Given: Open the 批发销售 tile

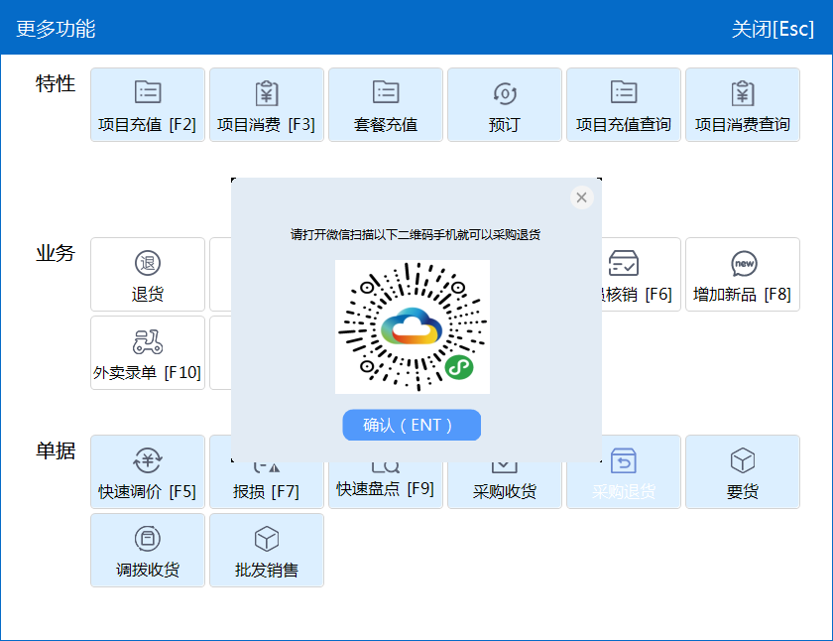Looking at the screenshot, I should point(267,550).
